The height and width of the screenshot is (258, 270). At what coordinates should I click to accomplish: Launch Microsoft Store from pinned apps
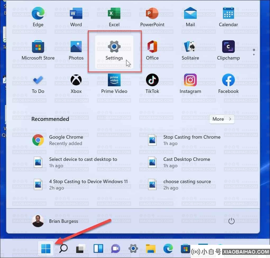tap(38, 50)
